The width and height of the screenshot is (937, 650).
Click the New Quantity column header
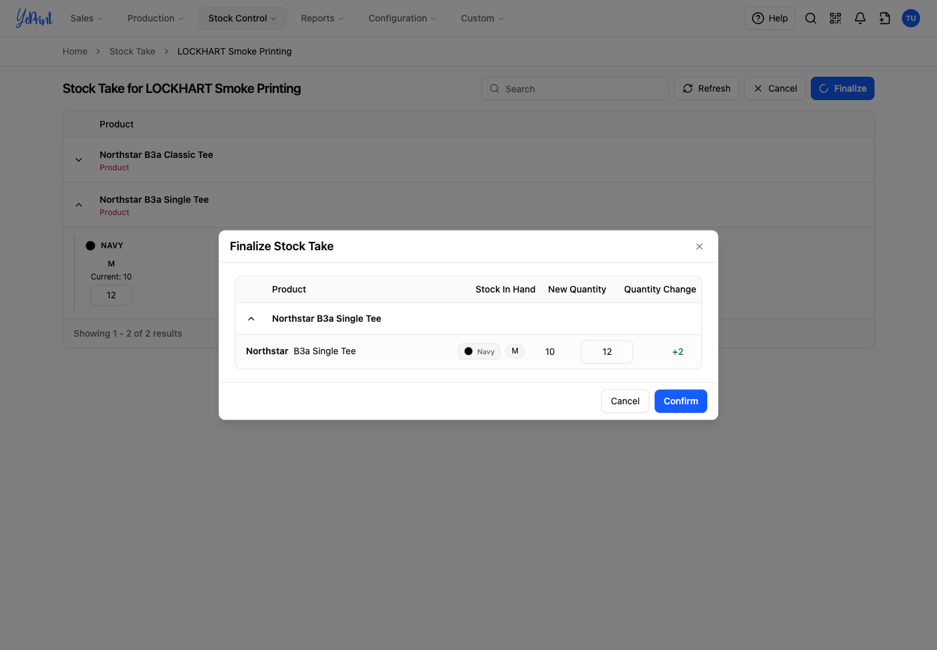point(577,289)
